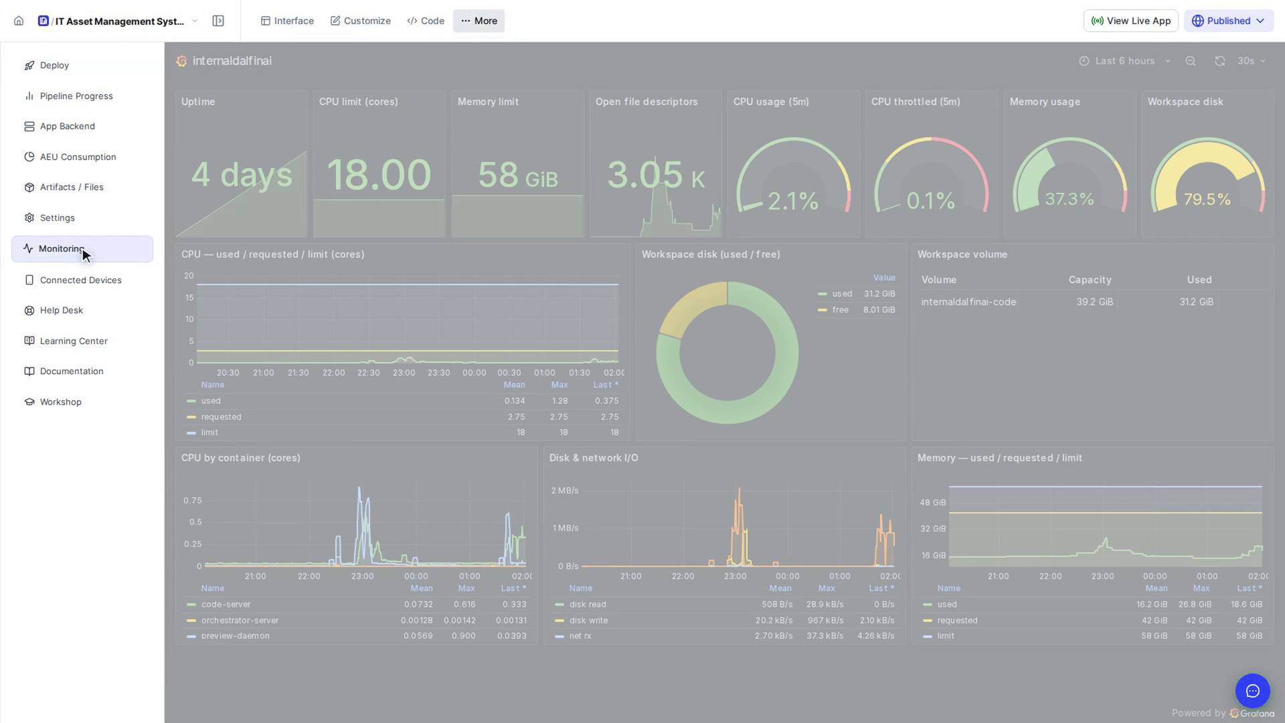Click the Uptime stat panel title

pos(198,102)
